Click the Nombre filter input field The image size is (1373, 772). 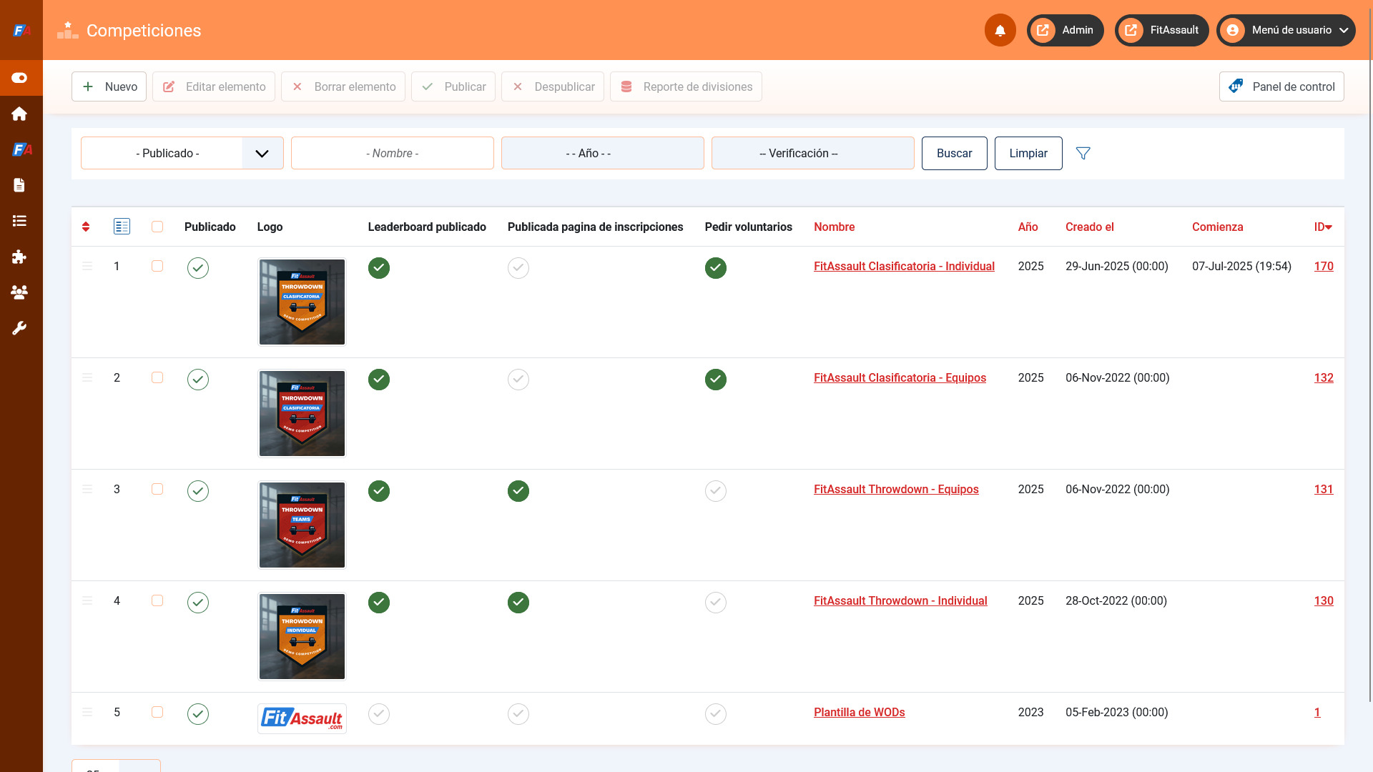coord(393,153)
